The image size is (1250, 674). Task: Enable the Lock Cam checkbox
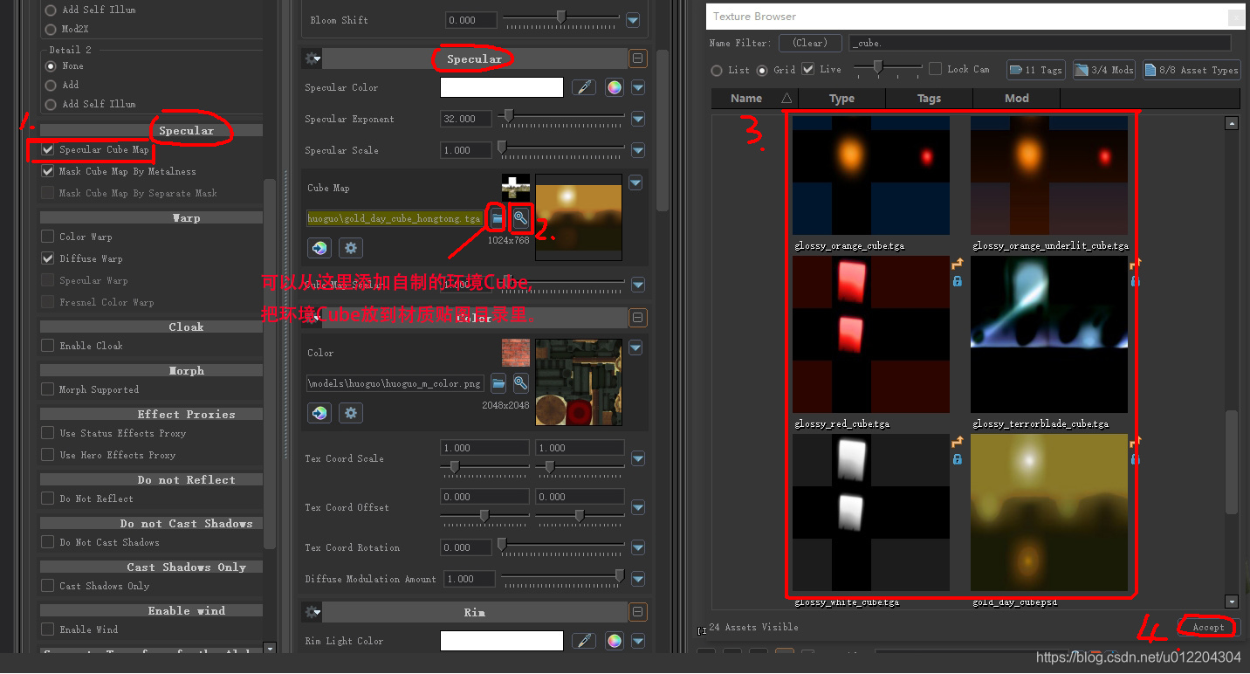point(935,69)
